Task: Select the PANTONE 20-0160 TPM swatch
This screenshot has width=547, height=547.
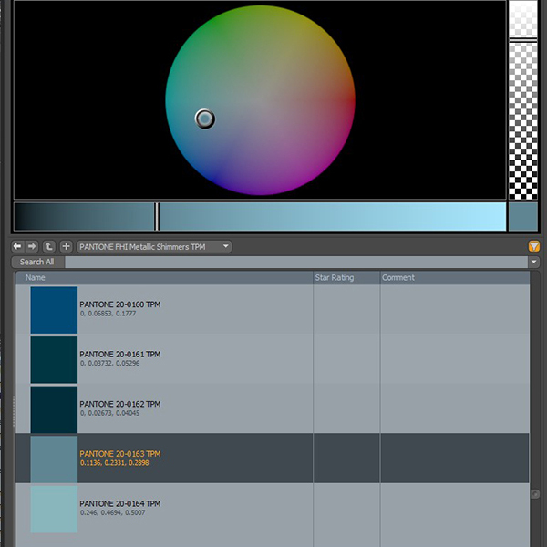Action: tap(54, 310)
